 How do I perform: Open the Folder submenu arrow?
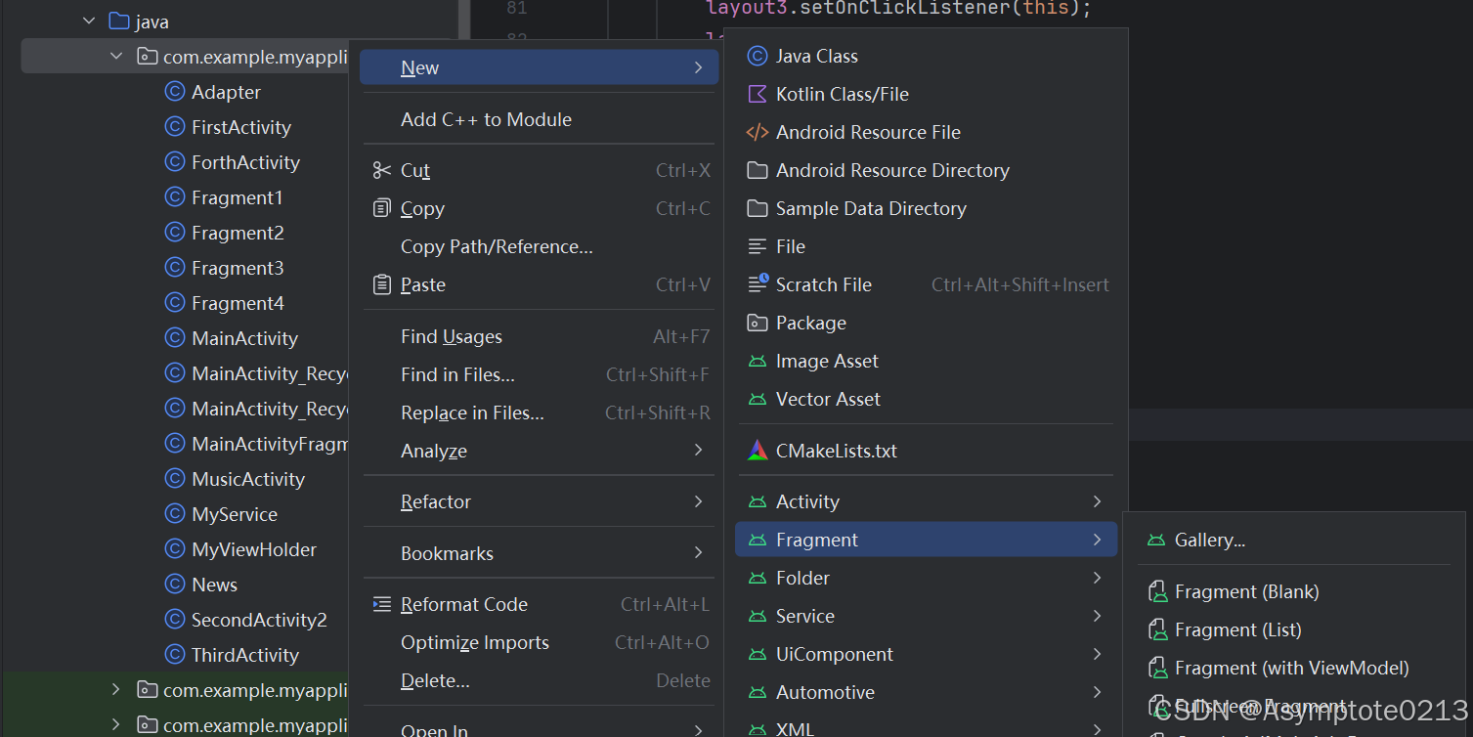1097,578
